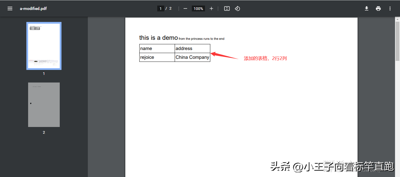Image resolution: width=400 pixels, height=177 pixels.
Task: Click the 'rejoice' table cell
Action: (x=157, y=57)
